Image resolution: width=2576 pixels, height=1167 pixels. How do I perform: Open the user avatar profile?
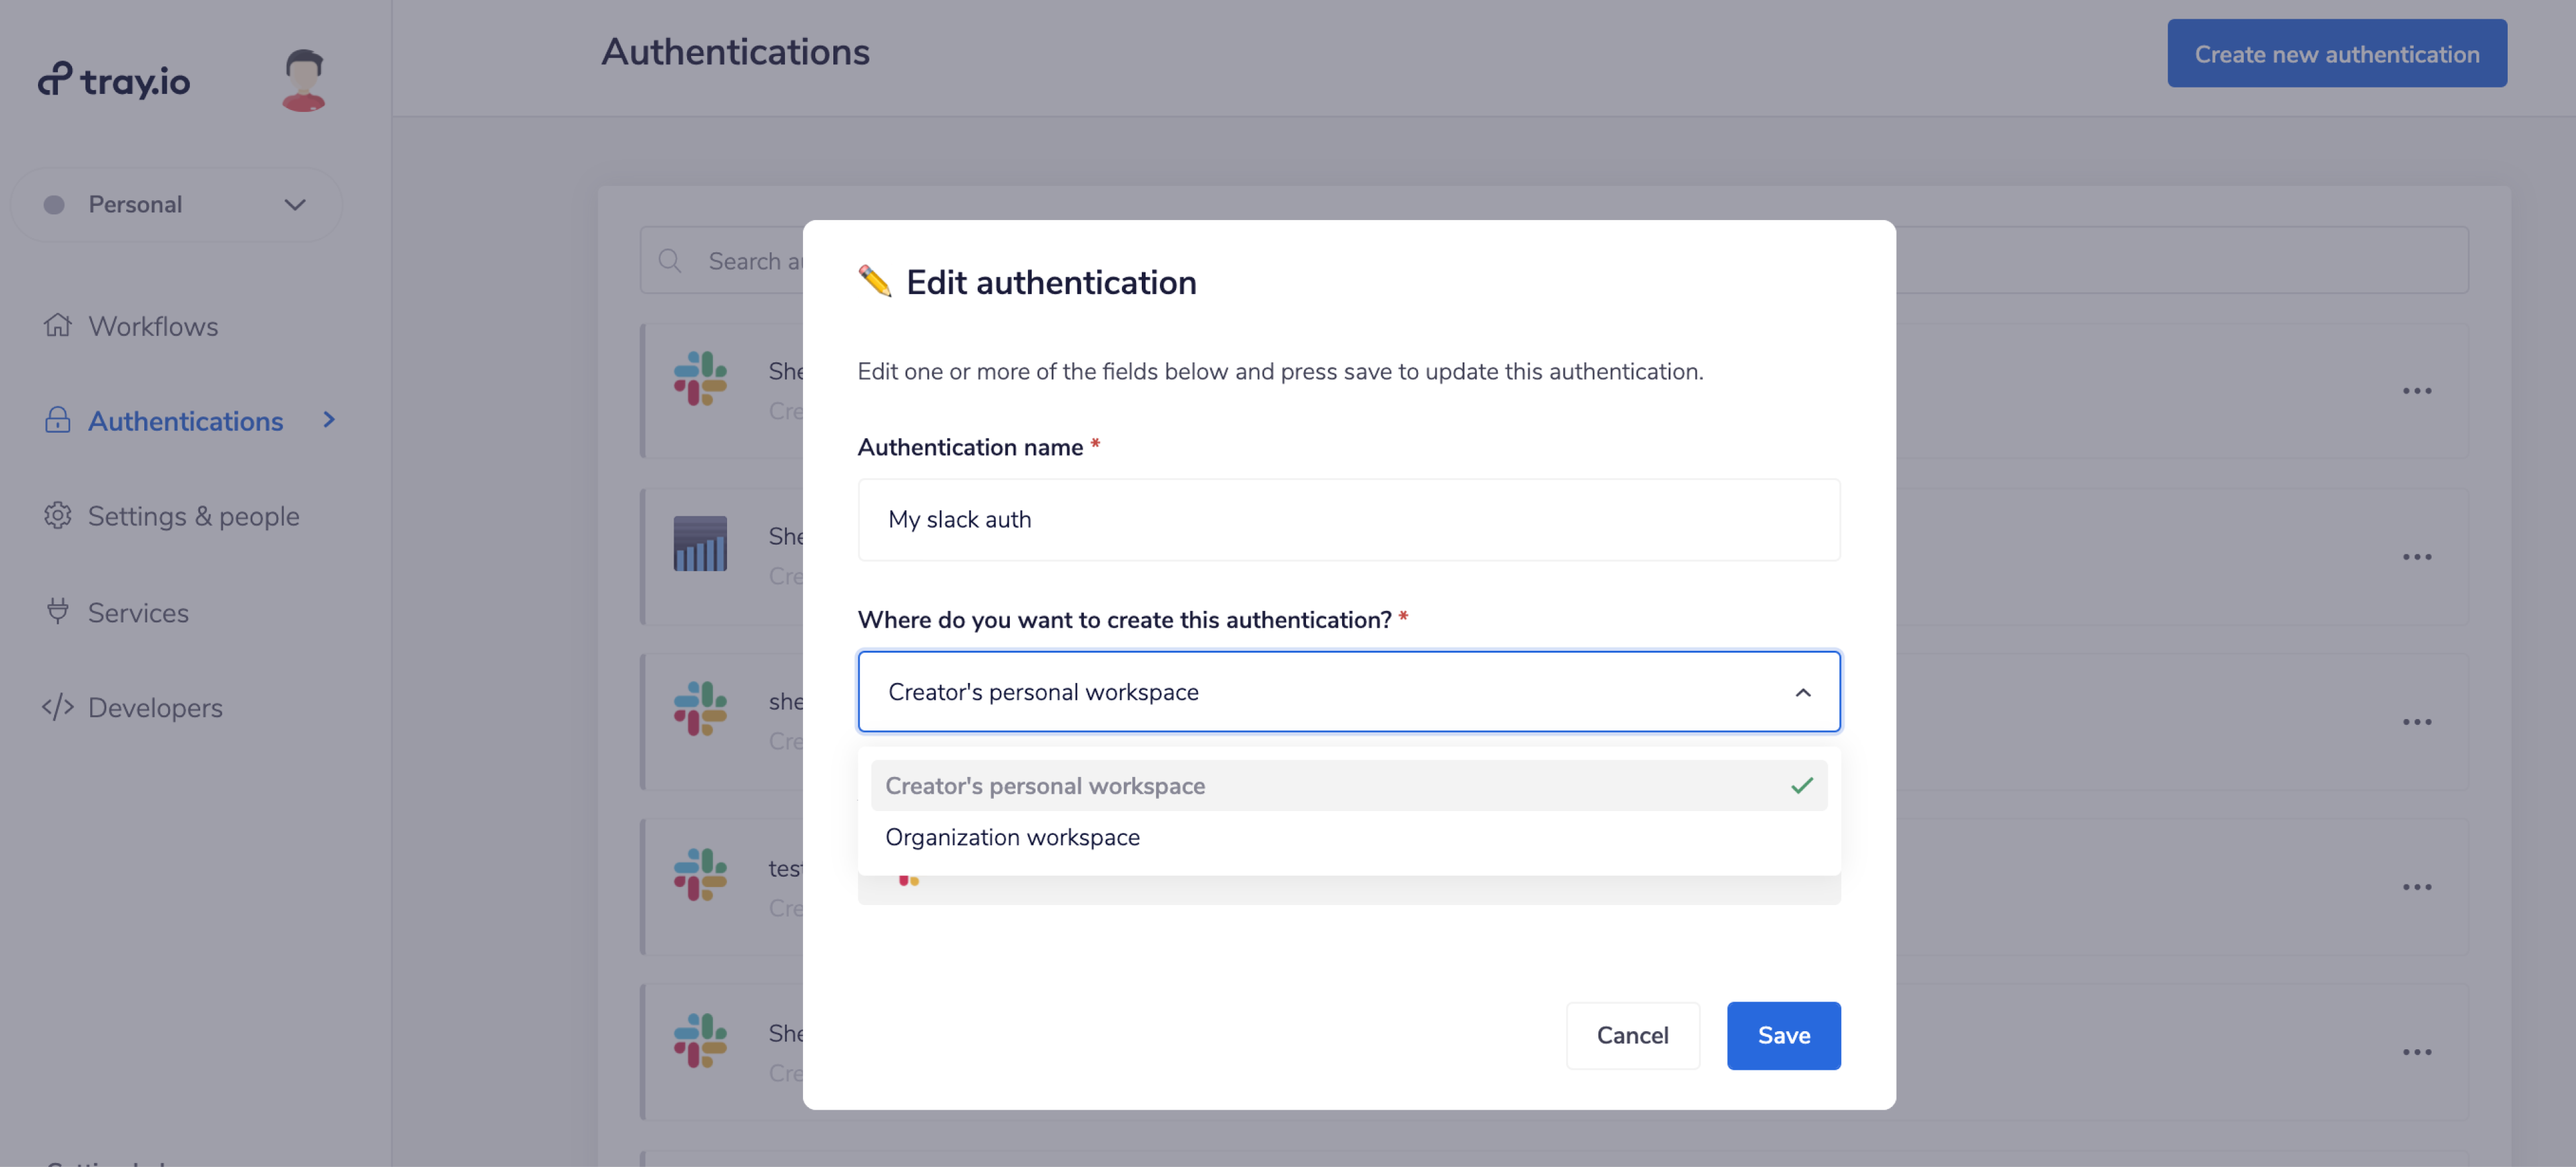point(303,80)
